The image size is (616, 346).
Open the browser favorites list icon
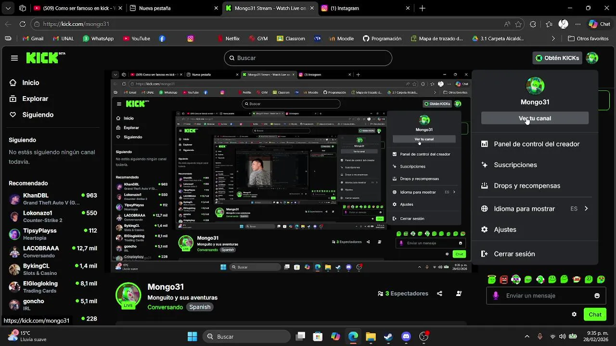pos(549,24)
